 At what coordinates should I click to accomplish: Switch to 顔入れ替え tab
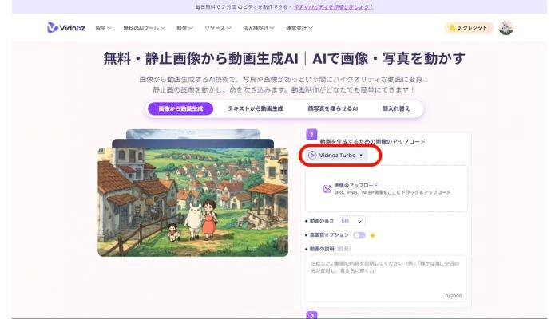click(396, 108)
